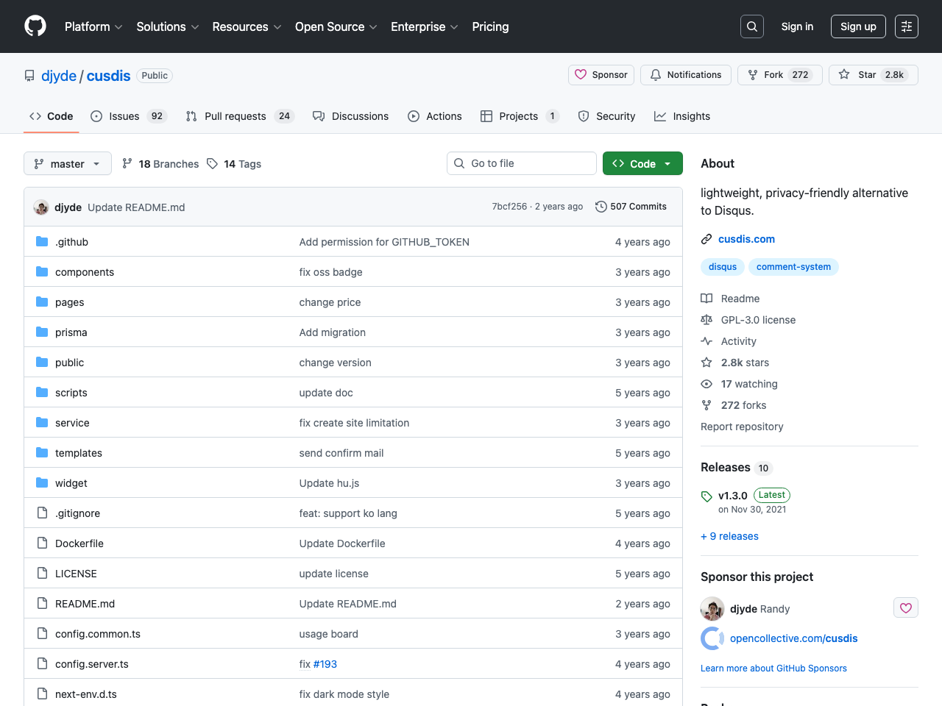Expand the Platform menu
This screenshot has width=942, height=706.
[x=93, y=26]
